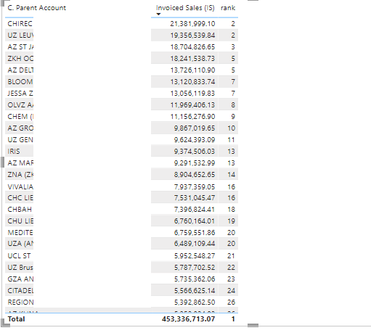
Task: Select the BLOOM account name cell
Action: coord(20,82)
